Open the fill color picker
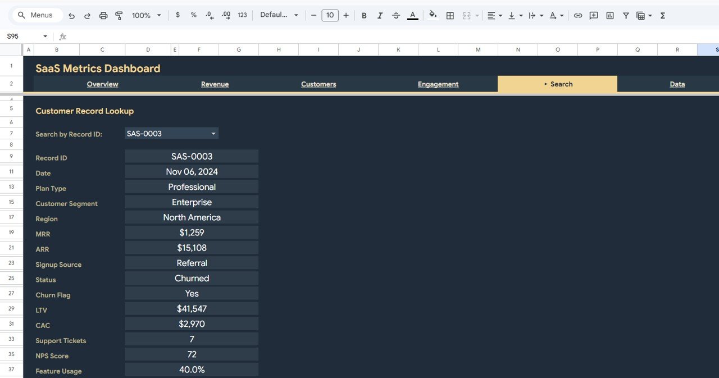This screenshot has height=378, width=719. click(433, 15)
